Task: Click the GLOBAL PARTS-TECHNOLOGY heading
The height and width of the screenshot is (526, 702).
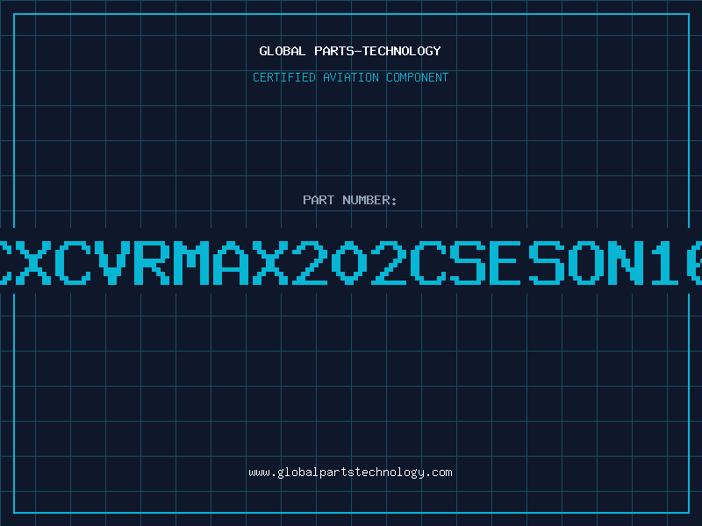Action: click(350, 51)
